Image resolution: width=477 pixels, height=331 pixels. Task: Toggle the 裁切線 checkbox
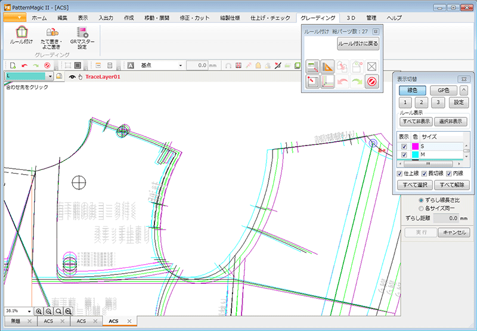pyautogui.click(x=425, y=174)
